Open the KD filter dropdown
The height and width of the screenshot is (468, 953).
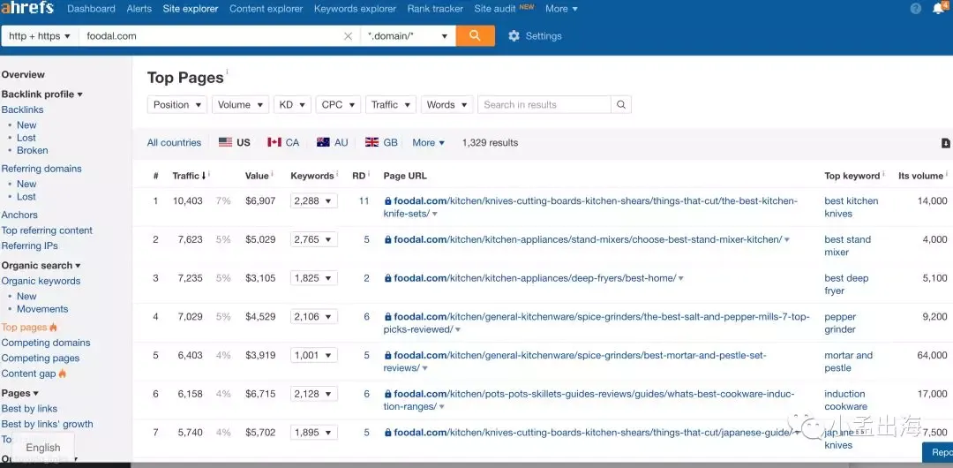tap(292, 105)
